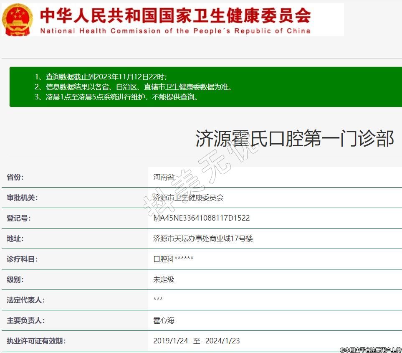Select the 济源市卫生健康委员会 value
The width and height of the screenshot is (402, 353).
coord(188,198)
